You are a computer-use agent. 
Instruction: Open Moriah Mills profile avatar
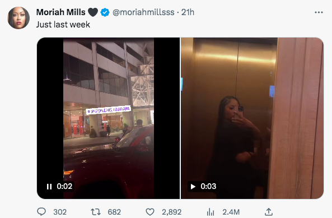tap(18, 17)
